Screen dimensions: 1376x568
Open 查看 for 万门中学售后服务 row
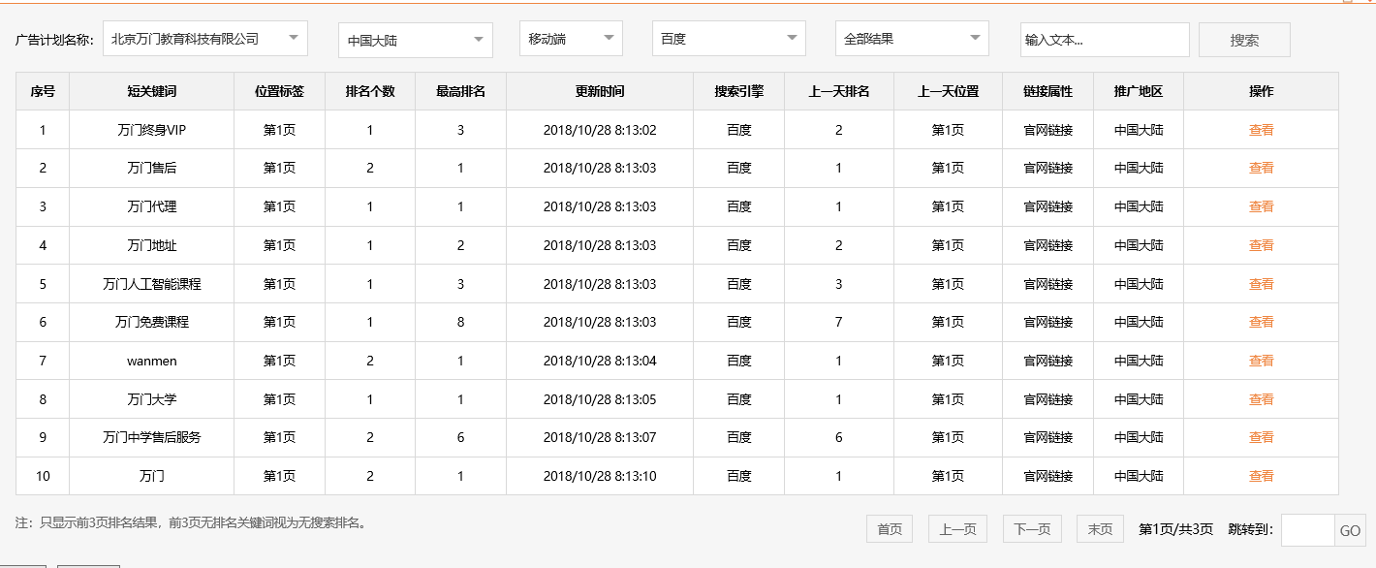point(1262,437)
